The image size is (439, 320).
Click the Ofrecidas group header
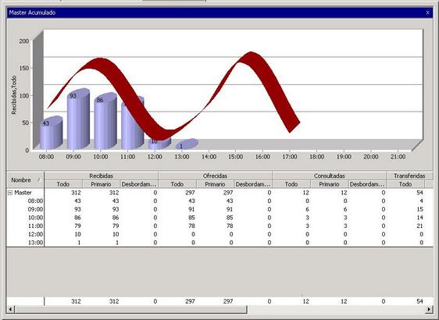click(x=215, y=176)
